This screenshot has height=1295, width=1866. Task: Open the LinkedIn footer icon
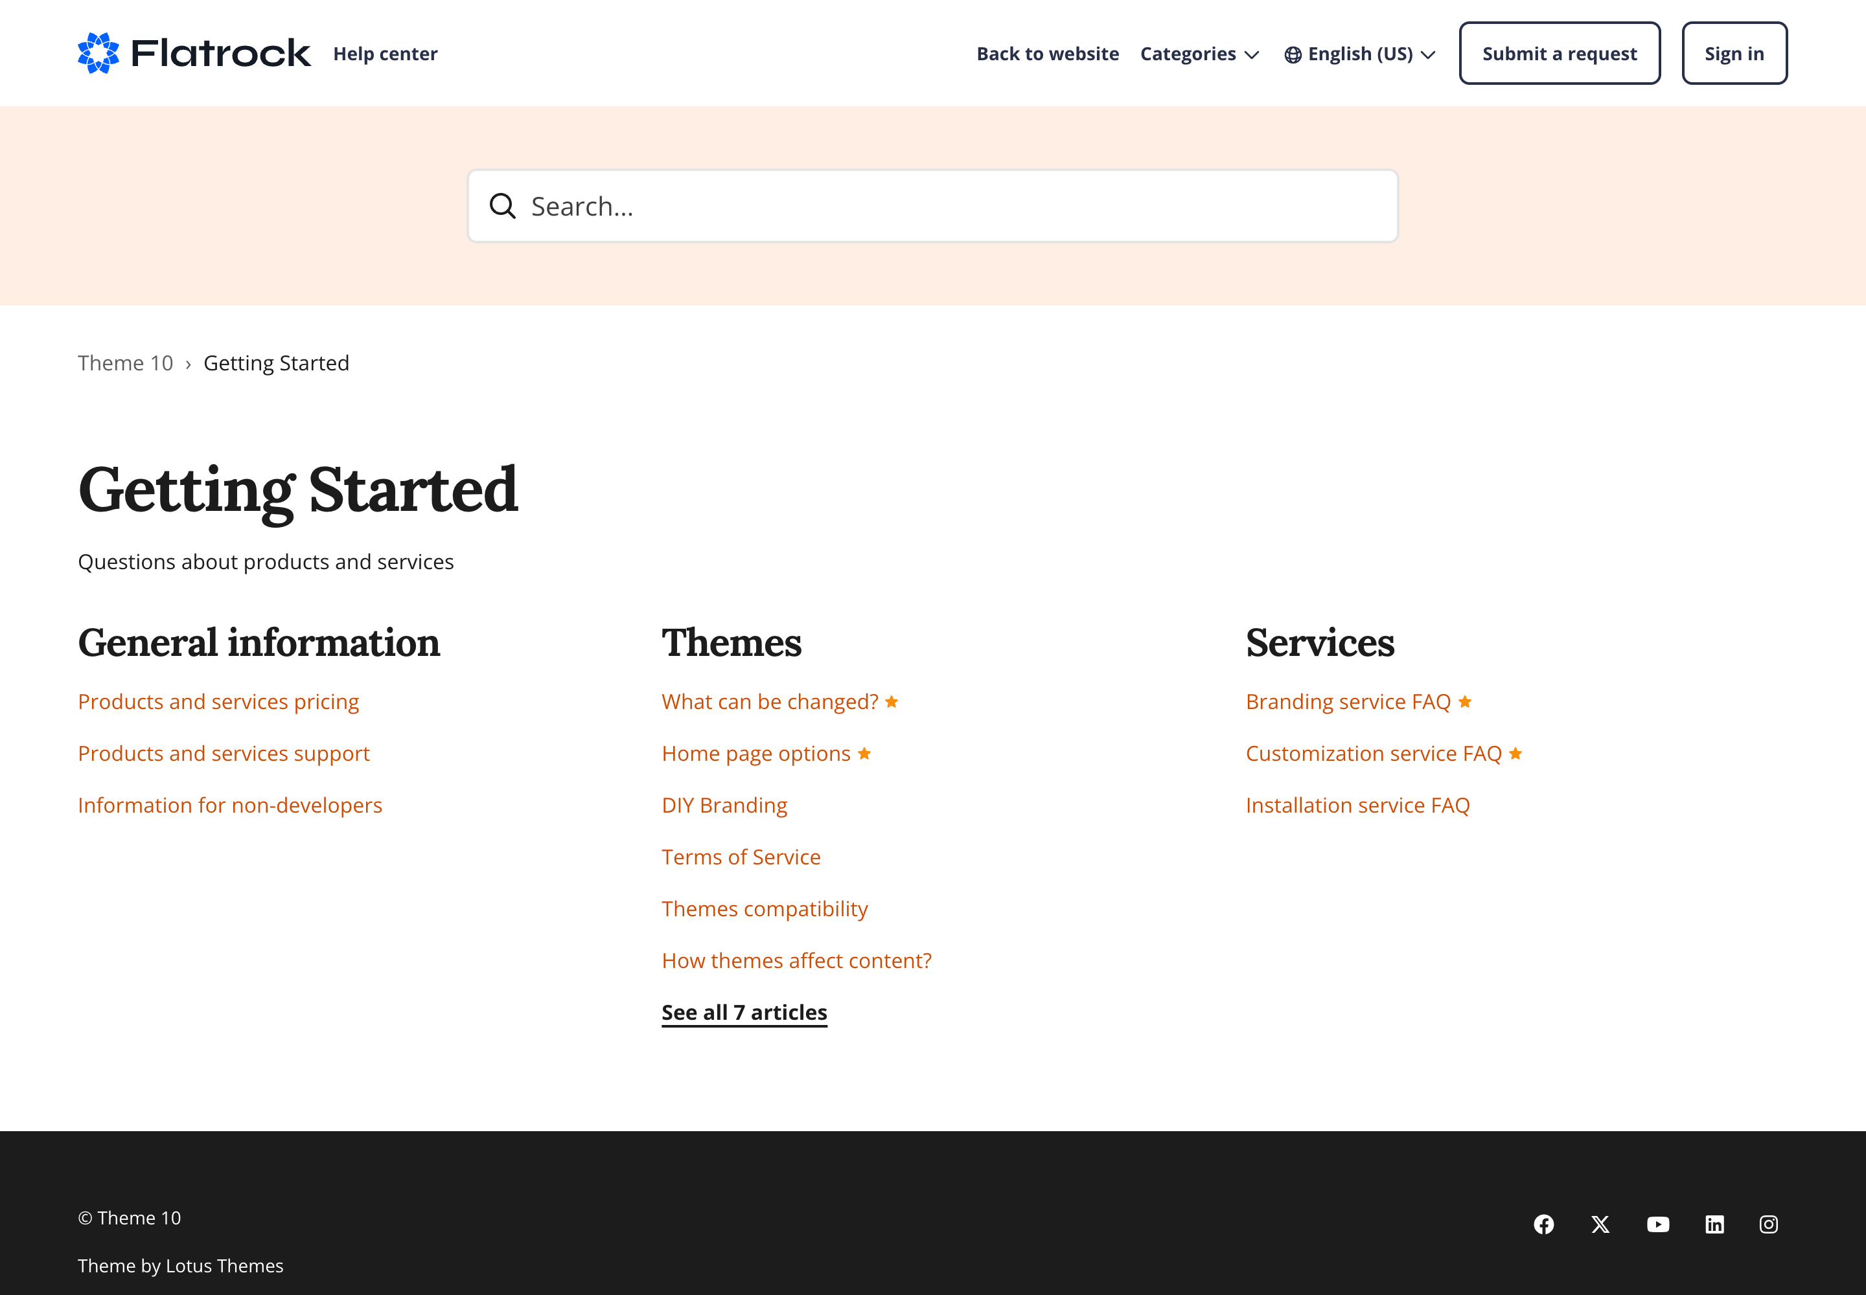coord(1714,1224)
